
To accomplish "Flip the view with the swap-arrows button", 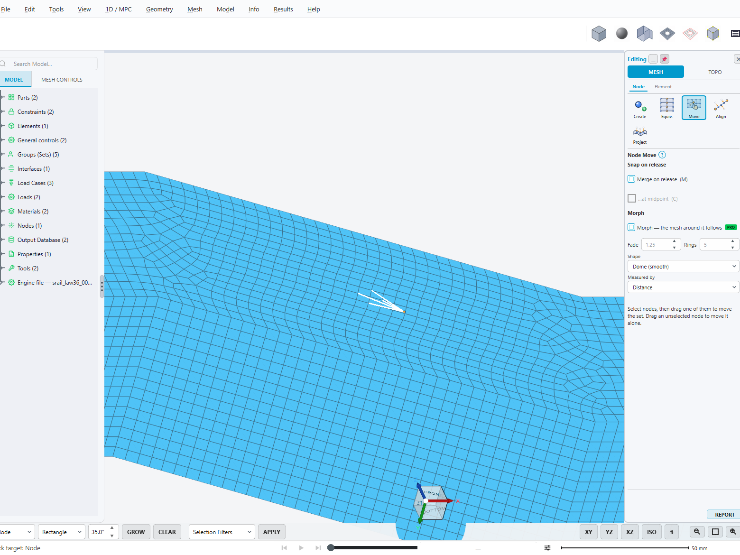I will coord(672,532).
